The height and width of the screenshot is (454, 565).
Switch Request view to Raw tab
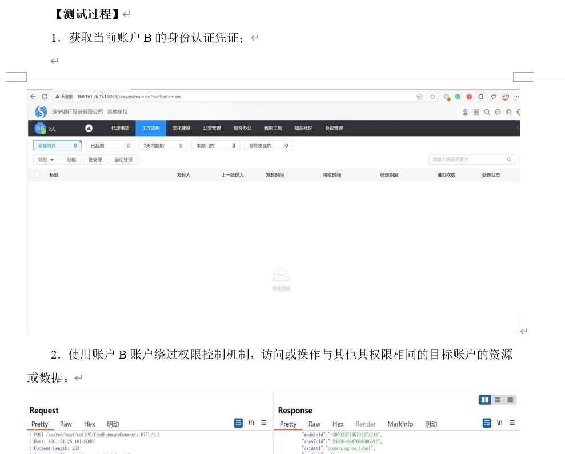coord(66,424)
